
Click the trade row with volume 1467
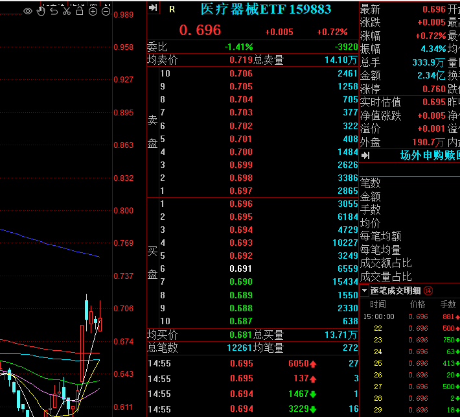[x=253, y=394]
